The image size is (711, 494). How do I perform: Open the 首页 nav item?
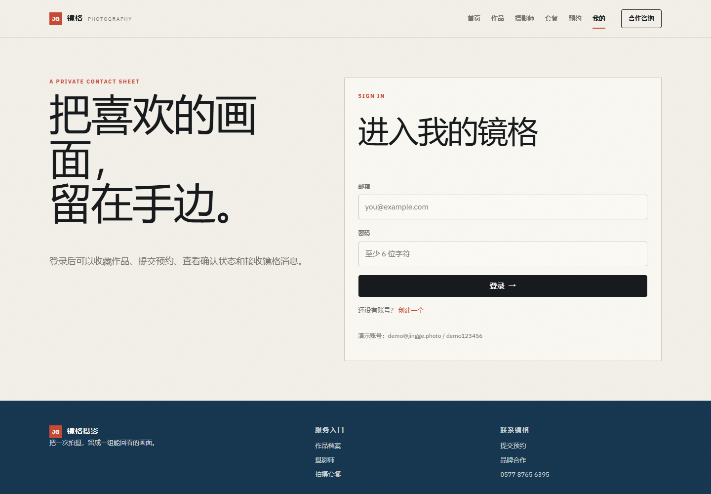coord(474,18)
